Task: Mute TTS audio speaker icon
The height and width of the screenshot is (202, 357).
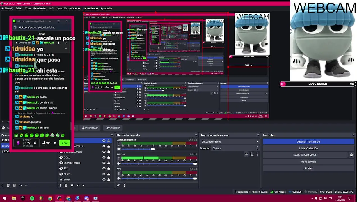Action: 119,178
